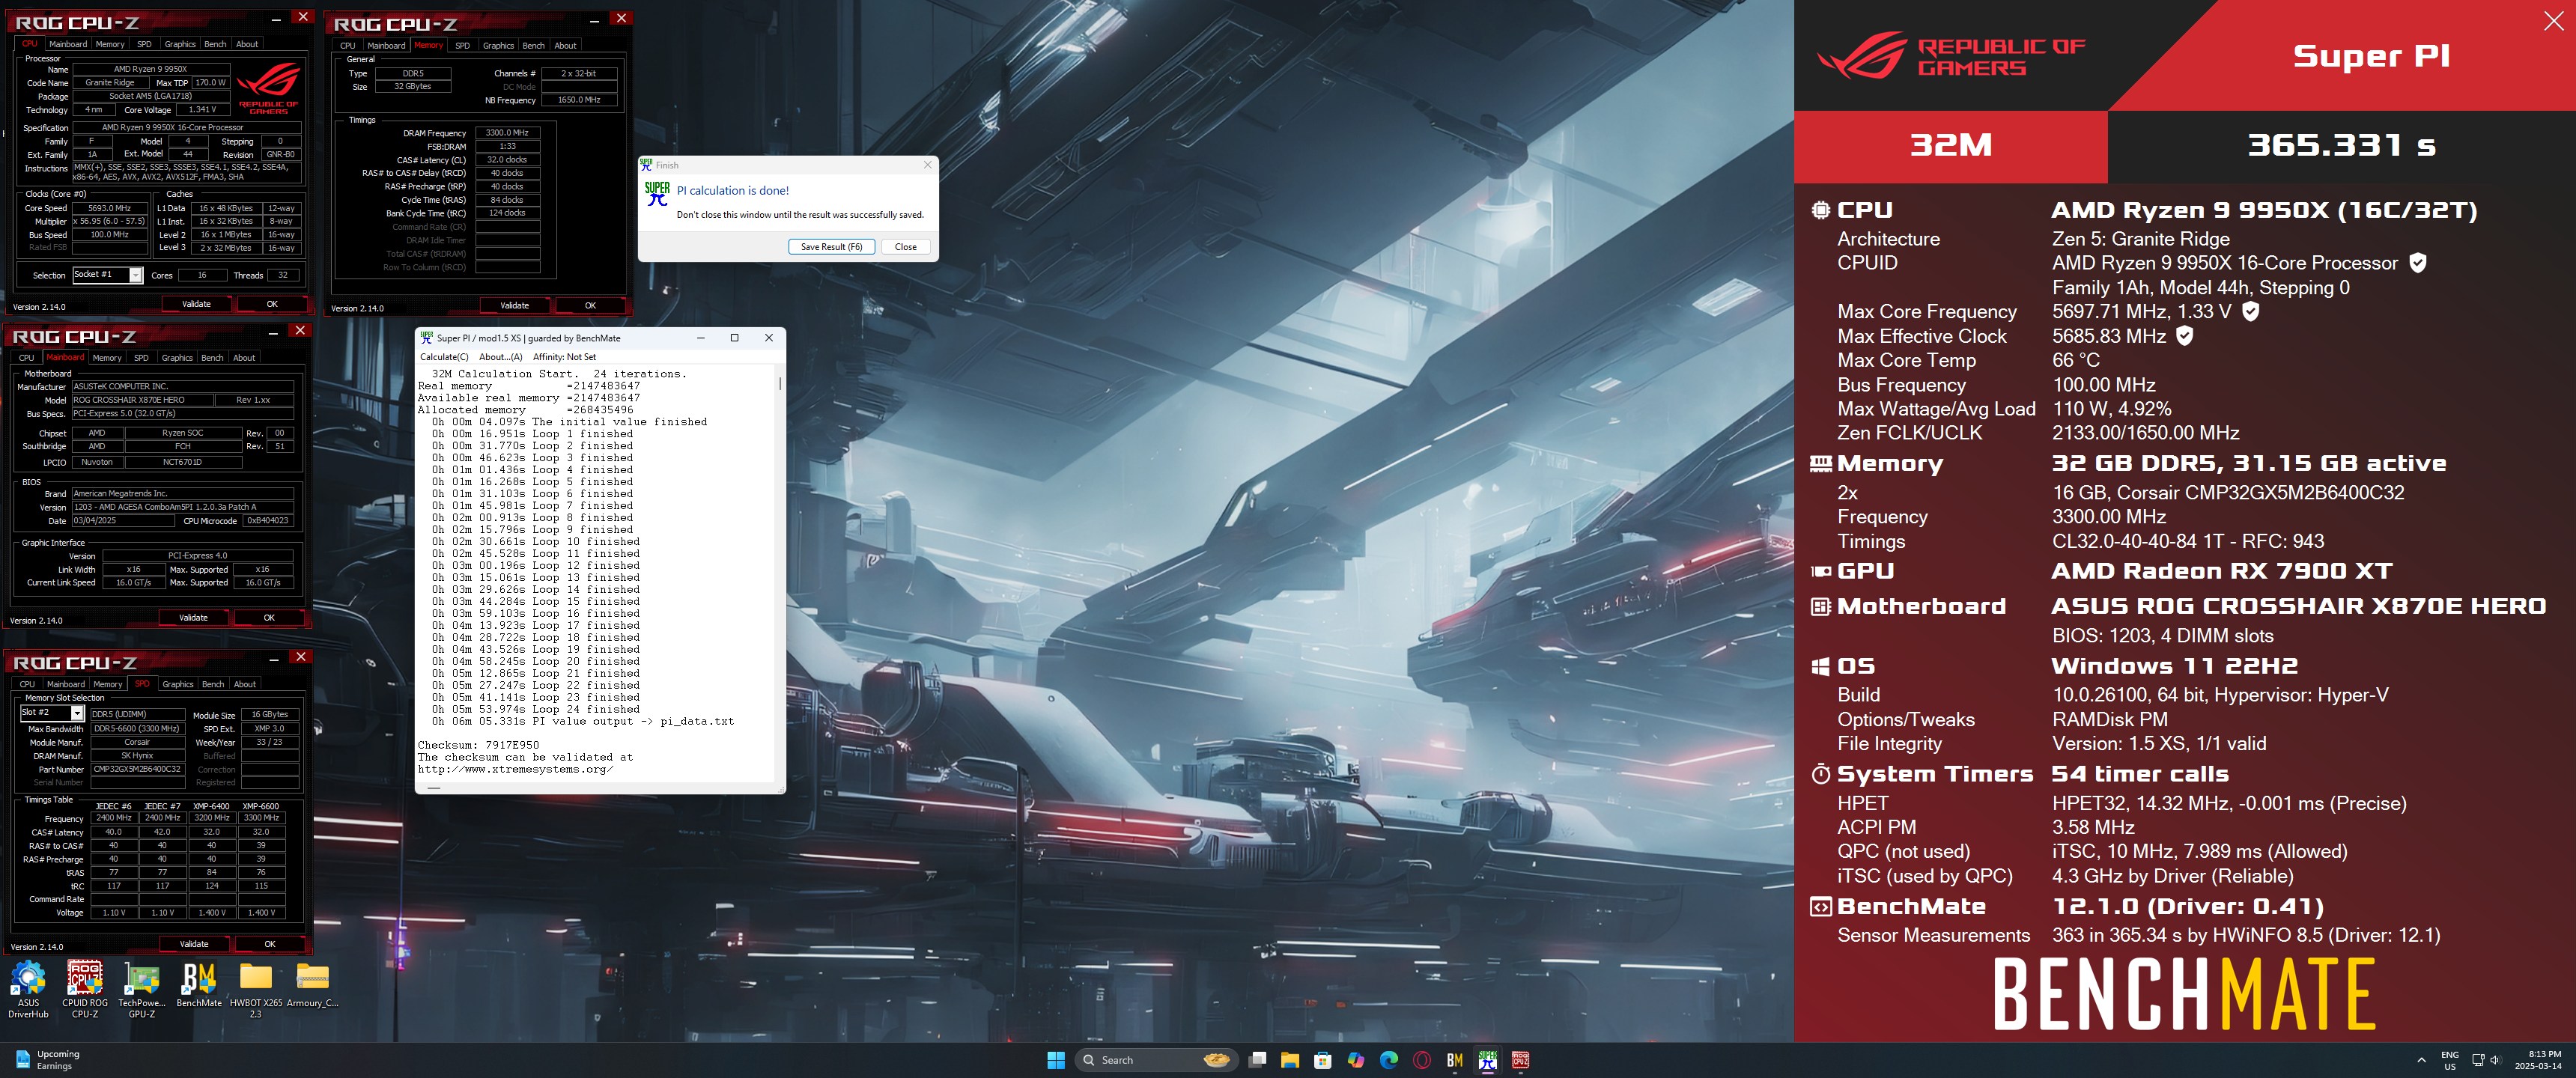Click the 365.331 s result time

tap(2341, 146)
